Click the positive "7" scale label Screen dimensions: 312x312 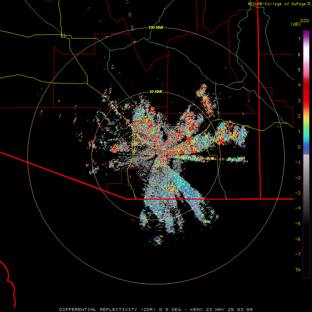pyautogui.click(x=299, y=39)
